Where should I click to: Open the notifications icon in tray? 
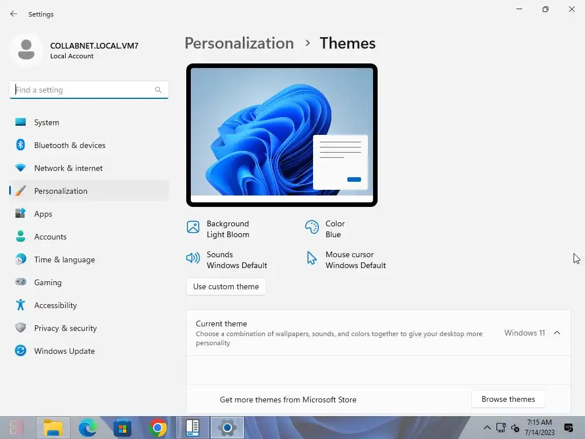pyautogui.click(x=568, y=428)
